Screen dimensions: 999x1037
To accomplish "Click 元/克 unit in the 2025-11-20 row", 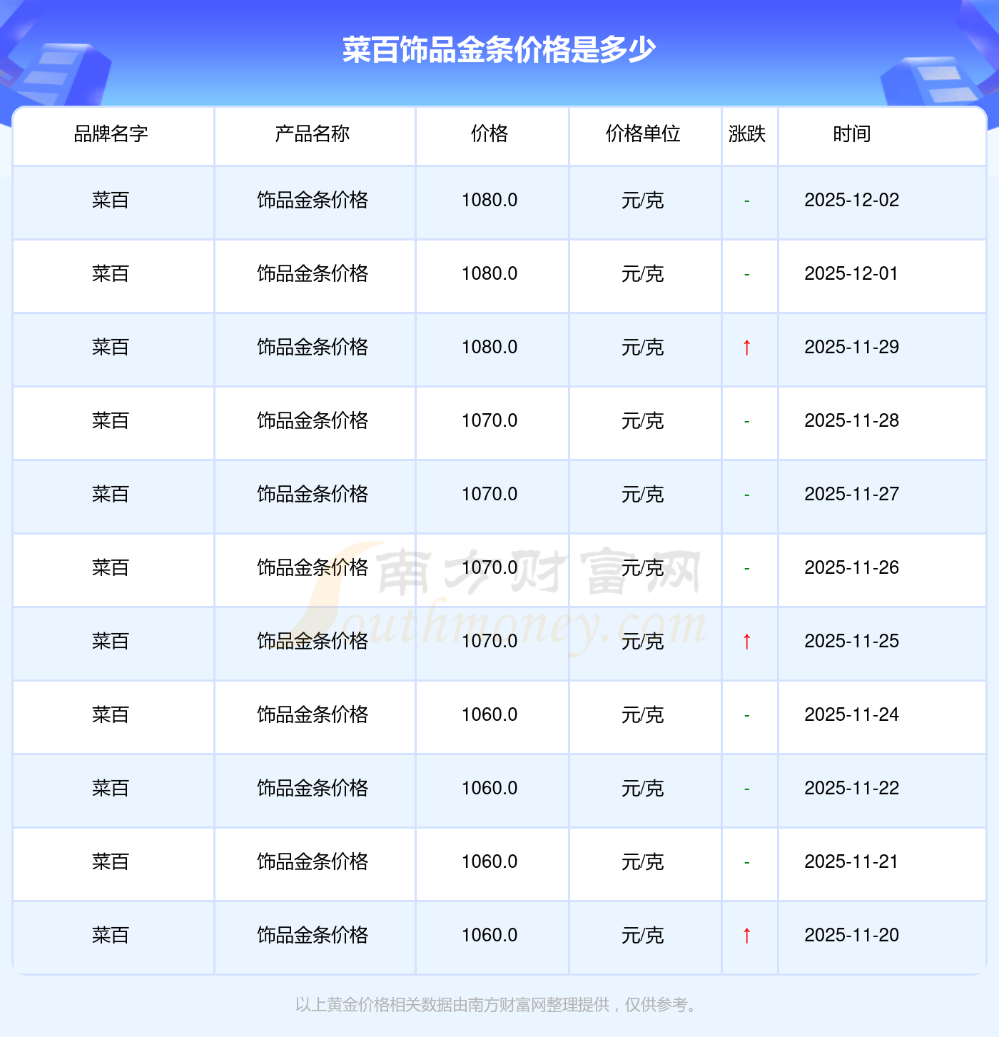I will click(x=643, y=936).
